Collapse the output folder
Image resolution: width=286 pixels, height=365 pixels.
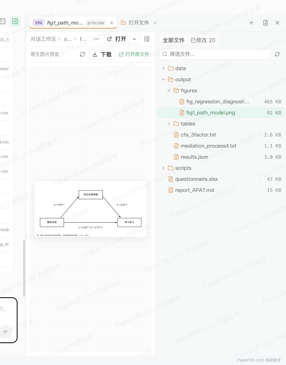coord(163,80)
